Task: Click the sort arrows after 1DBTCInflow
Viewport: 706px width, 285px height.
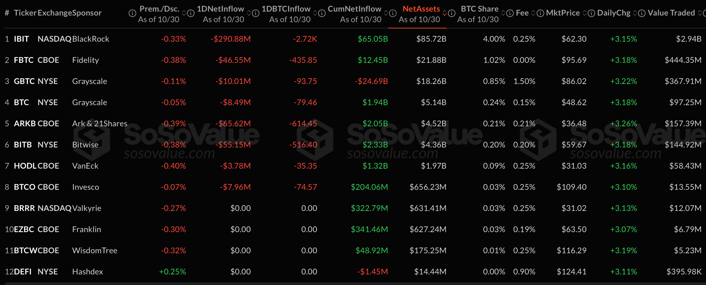Action: click(x=315, y=13)
